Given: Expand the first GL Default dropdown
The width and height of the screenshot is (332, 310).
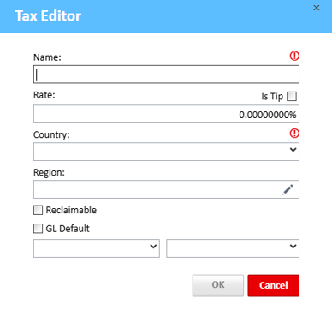Looking at the screenshot, I should pos(97,248).
